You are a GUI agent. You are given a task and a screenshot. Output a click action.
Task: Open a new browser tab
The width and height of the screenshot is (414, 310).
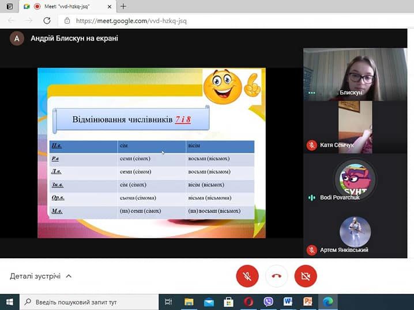click(x=123, y=6)
